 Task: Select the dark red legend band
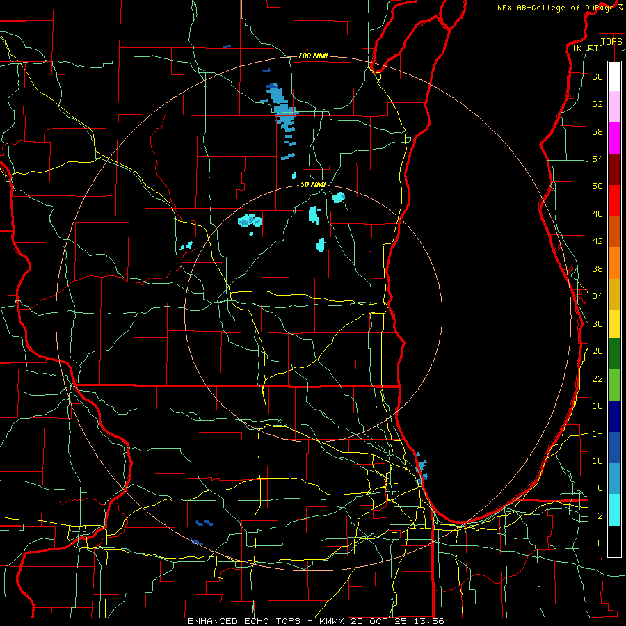(x=614, y=170)
